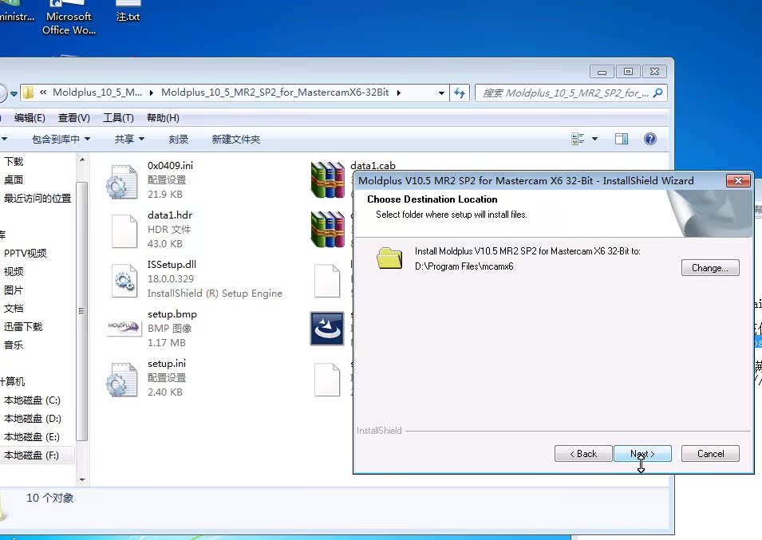Select 音乐 library in navigation pane
The height and width of the screenshot is (540, 762).
point(14,345)
